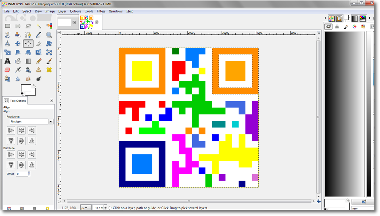Viewport: 380px width, 216px height.
Task: Open the Colours menu
Action: pyautogui.click(x=75, y=11)
